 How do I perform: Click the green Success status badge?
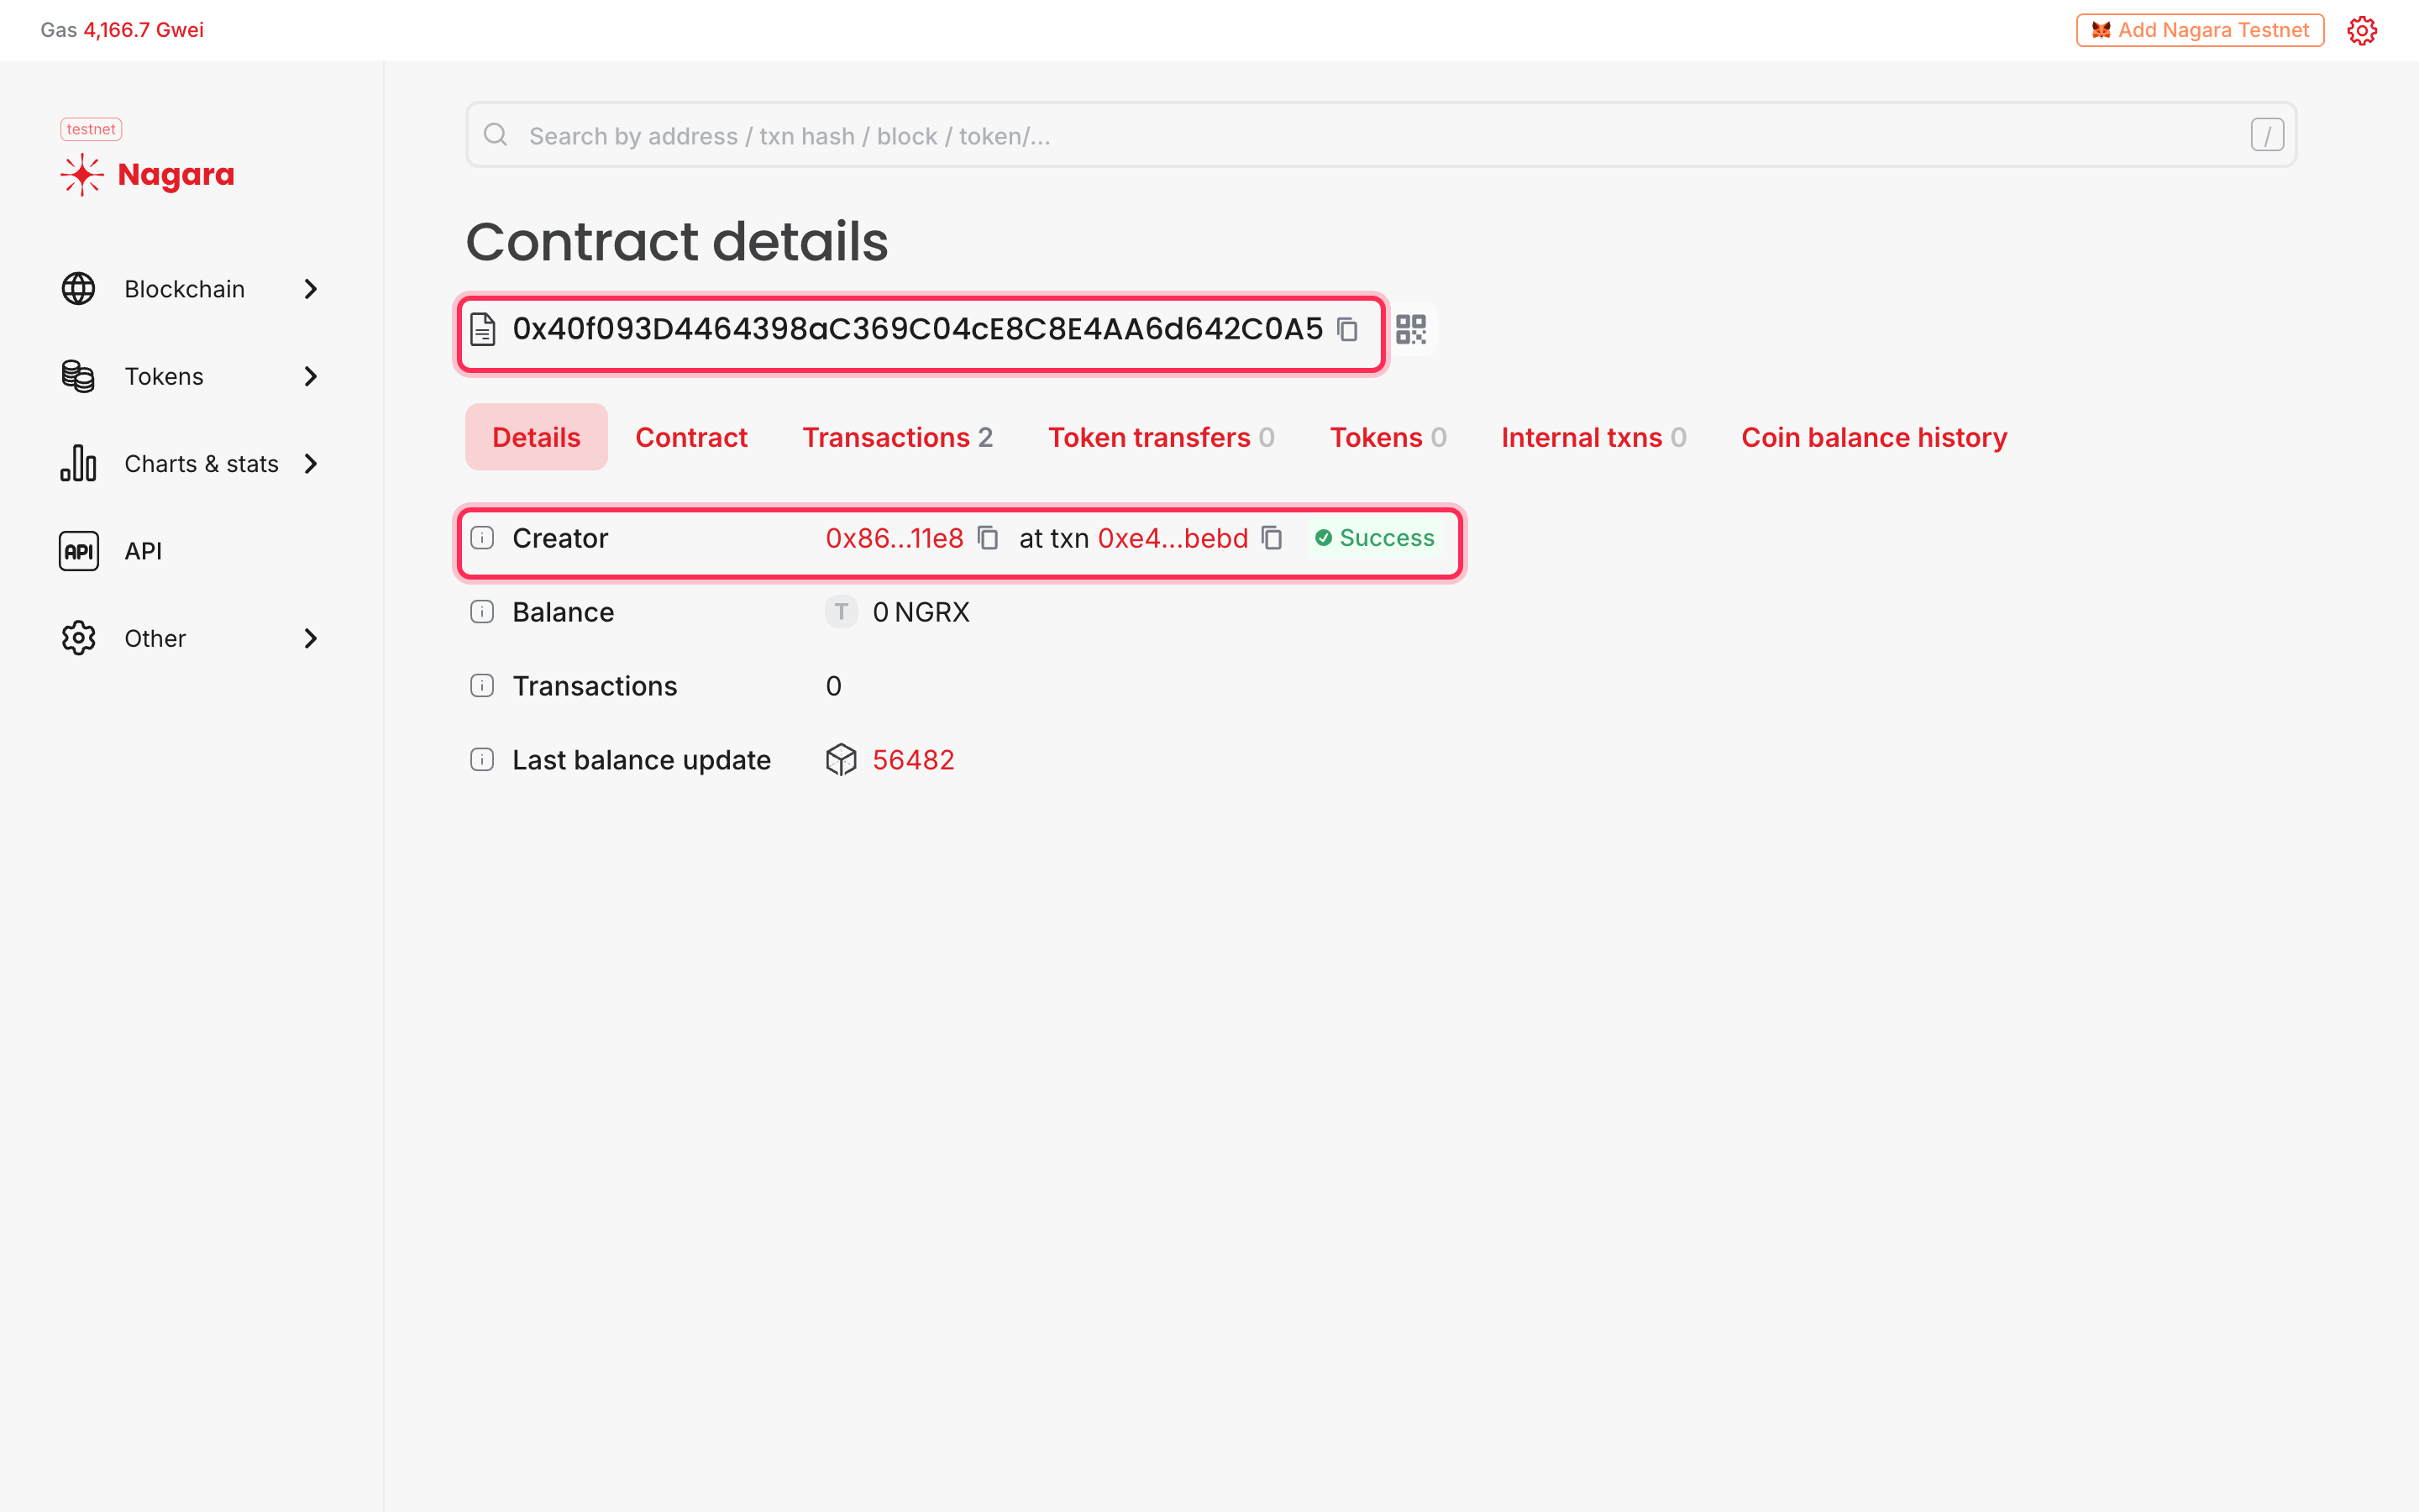point(1374,538)
